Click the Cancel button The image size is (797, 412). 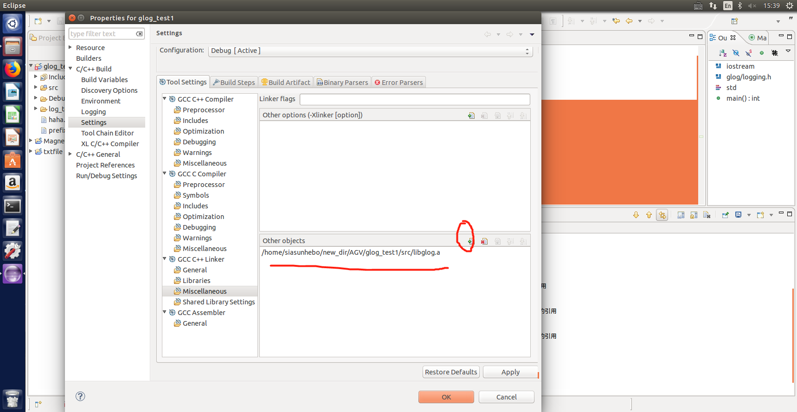click(507, 397)
